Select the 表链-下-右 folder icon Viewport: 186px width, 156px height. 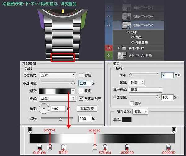click(x=124, y=48)
